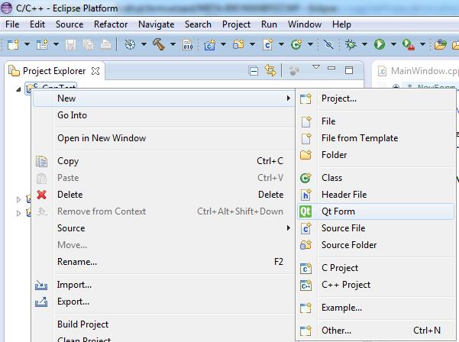Switch to the MainWindow.cpp editor tab
The height and width of the screenshot is (342, 459).
point(418,71)
